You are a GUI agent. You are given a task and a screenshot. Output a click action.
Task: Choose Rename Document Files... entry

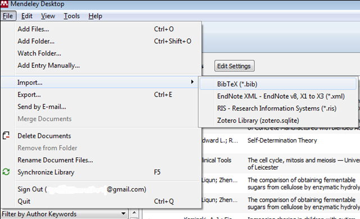pyautogui.click(x=101, y=160)
